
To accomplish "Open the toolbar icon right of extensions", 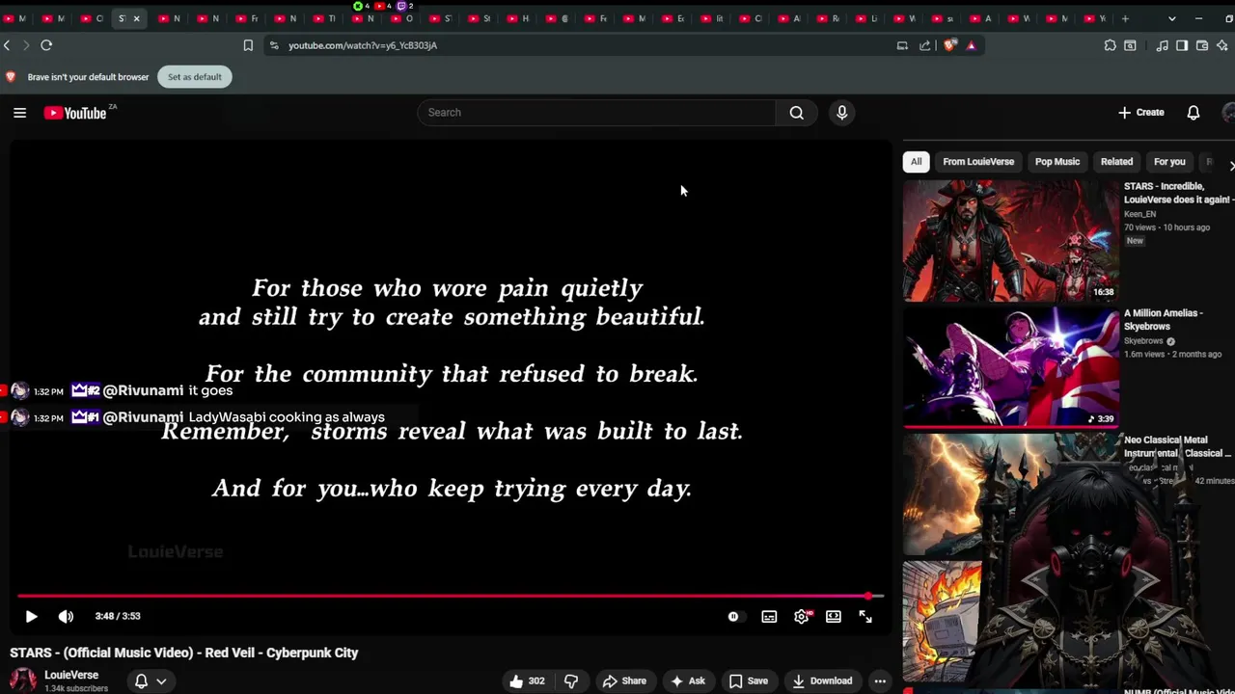I will (1130, 45).
